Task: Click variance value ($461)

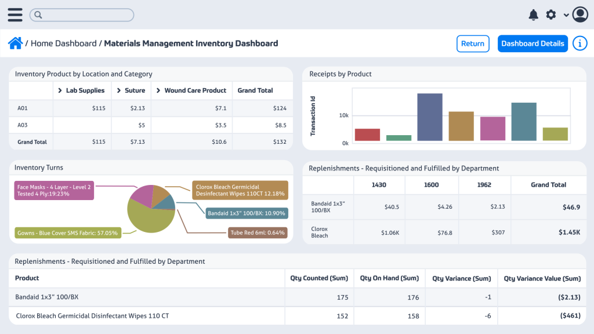Action: point(570,316)
